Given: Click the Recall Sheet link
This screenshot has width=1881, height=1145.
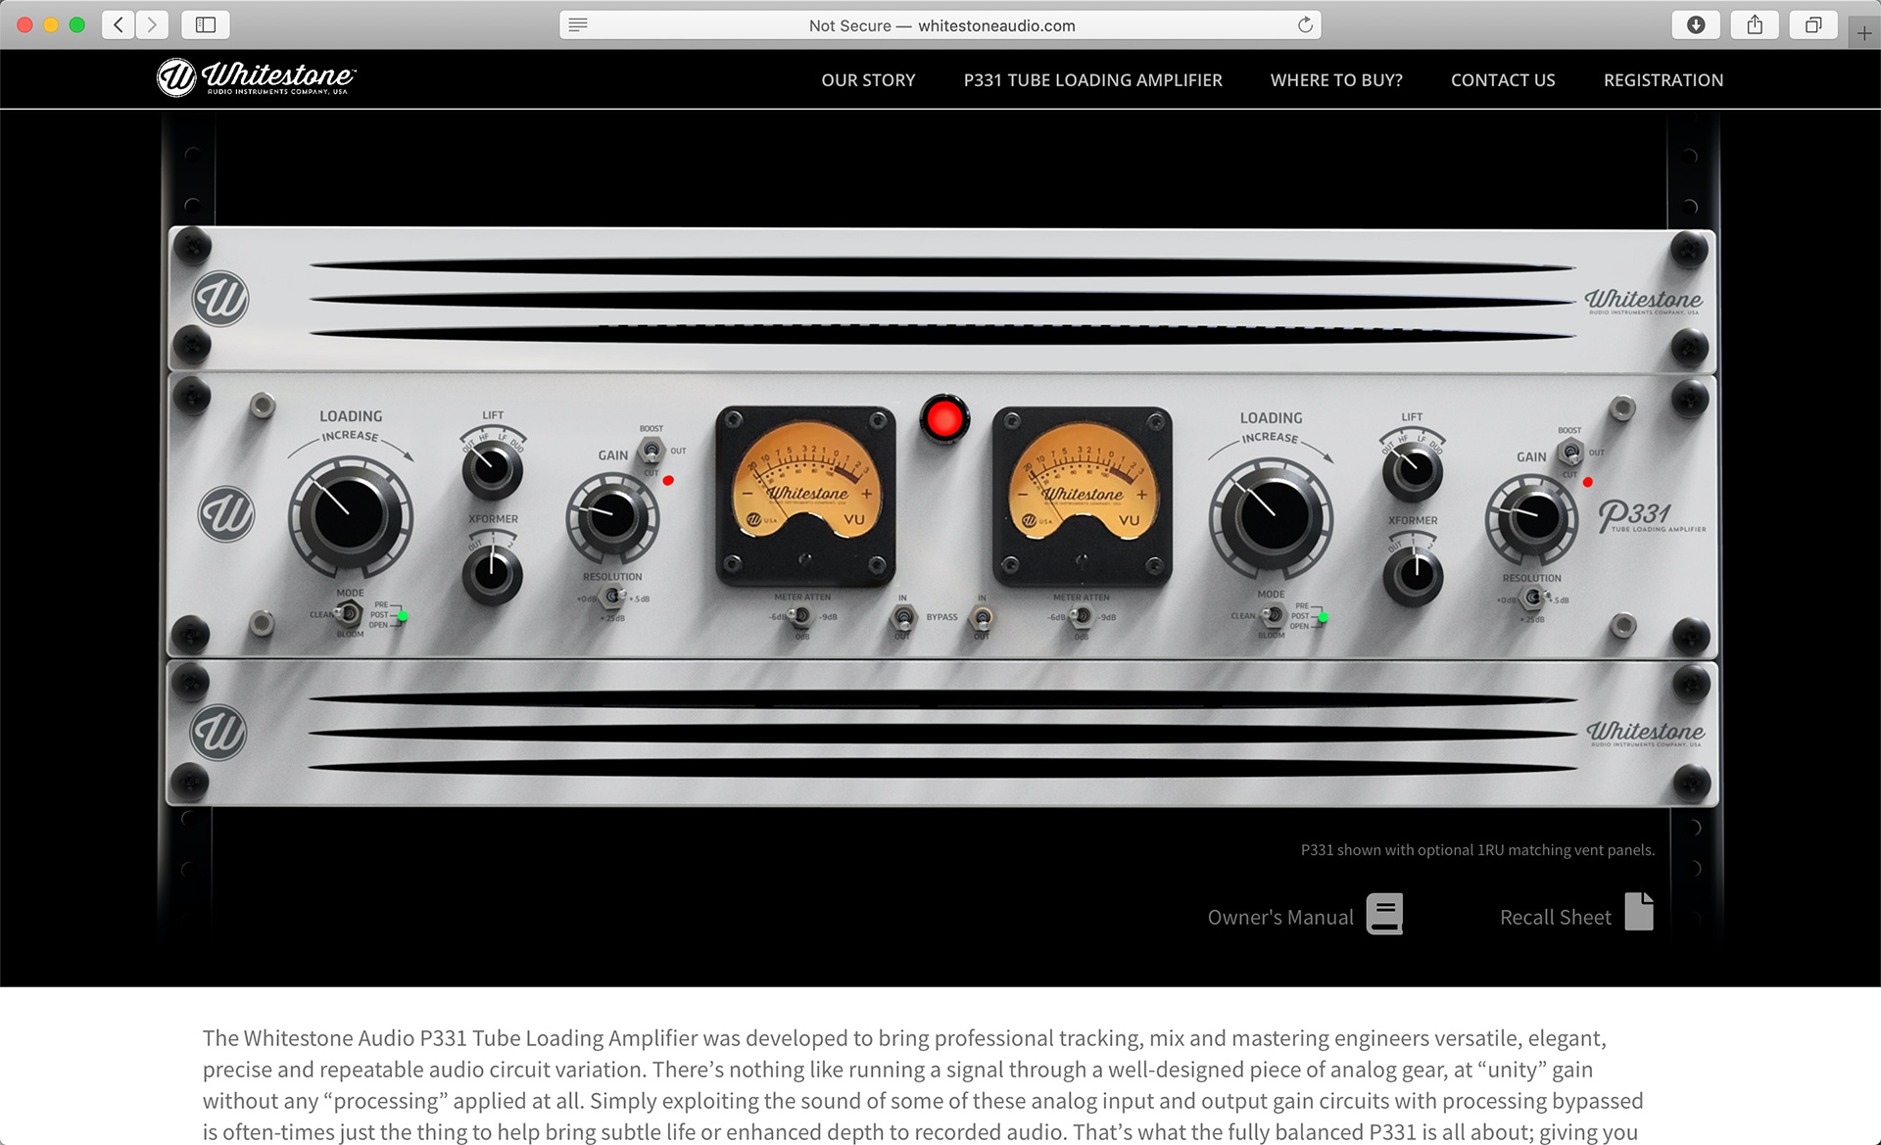Looking at the screenshot, I should click(x=1555, y=918).
